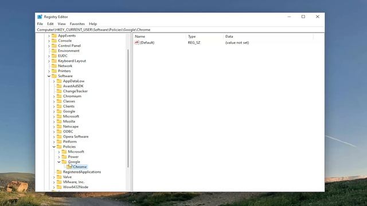Expand the Control Panel key

click(x=49, y=46)
